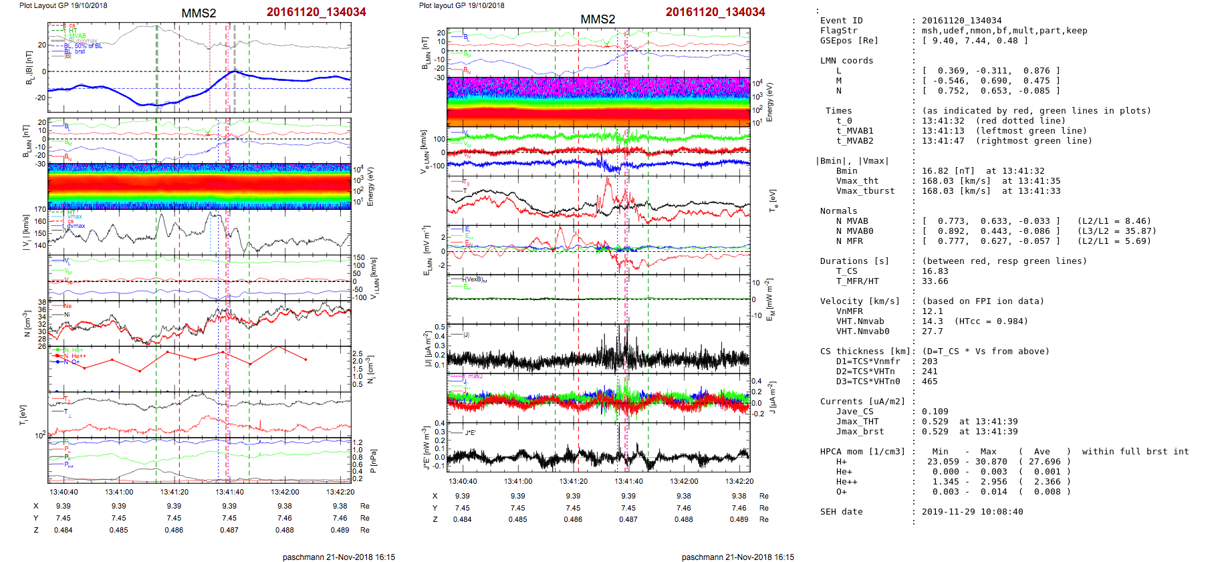Click the MMS2 title above the left plot

(x=199, y=13)
